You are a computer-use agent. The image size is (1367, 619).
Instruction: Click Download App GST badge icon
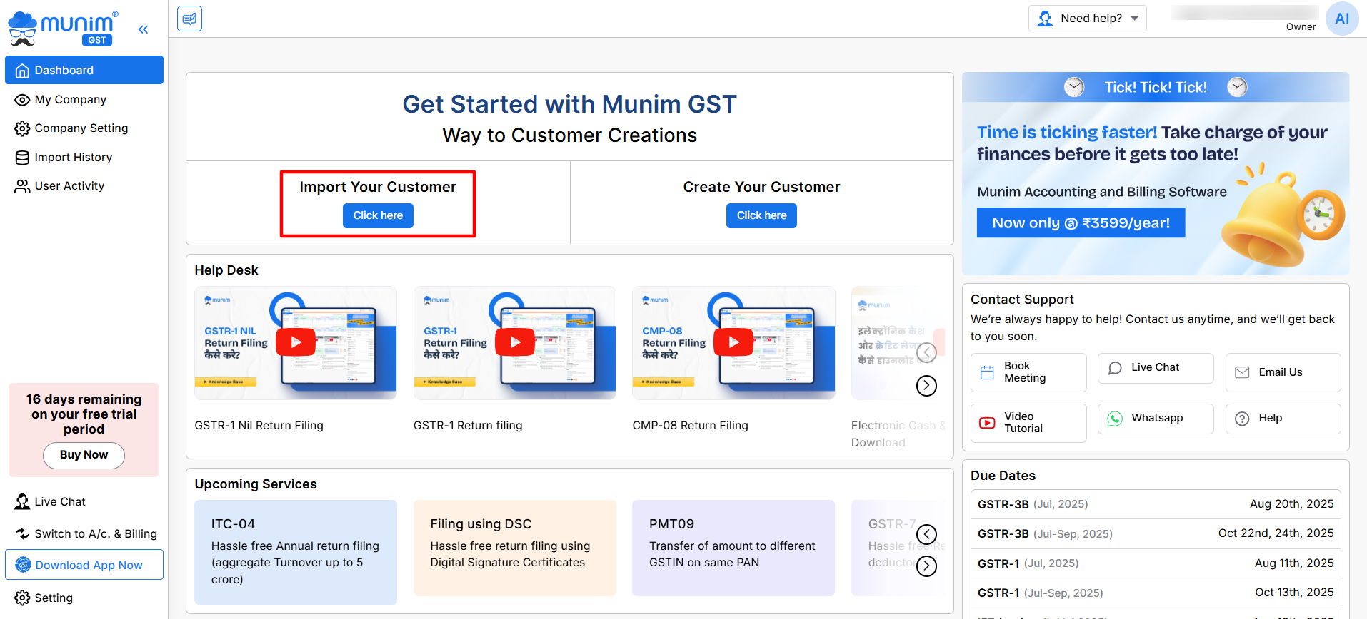pyautogui.click(x=23, y=565)
